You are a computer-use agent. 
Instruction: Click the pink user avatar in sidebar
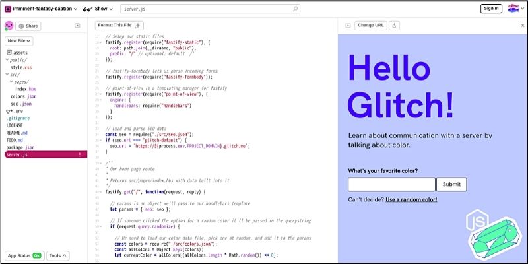[9, 26]
